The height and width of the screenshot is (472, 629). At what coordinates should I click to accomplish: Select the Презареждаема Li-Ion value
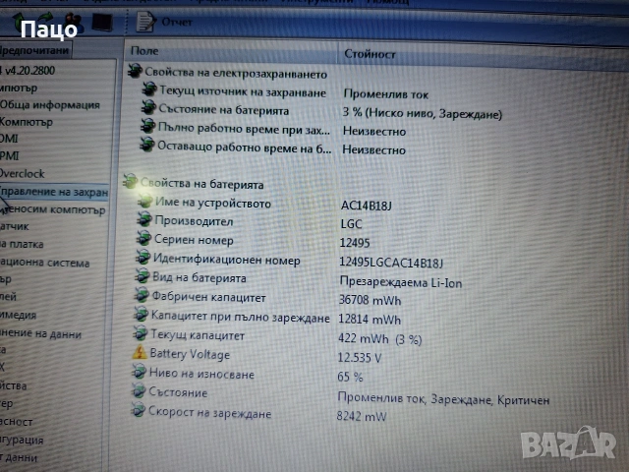coord(401,282)
